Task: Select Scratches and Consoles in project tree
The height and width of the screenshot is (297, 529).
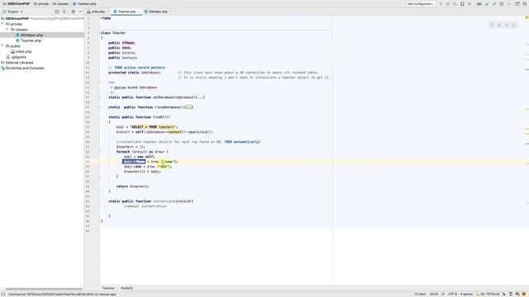Action: click(25, 68)
